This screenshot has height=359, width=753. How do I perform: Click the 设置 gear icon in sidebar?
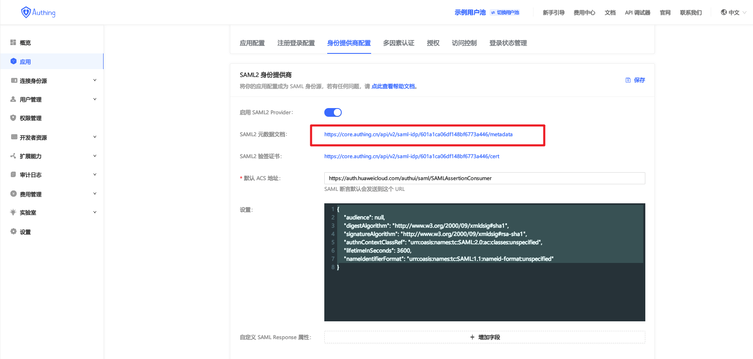tap(13, 231)
